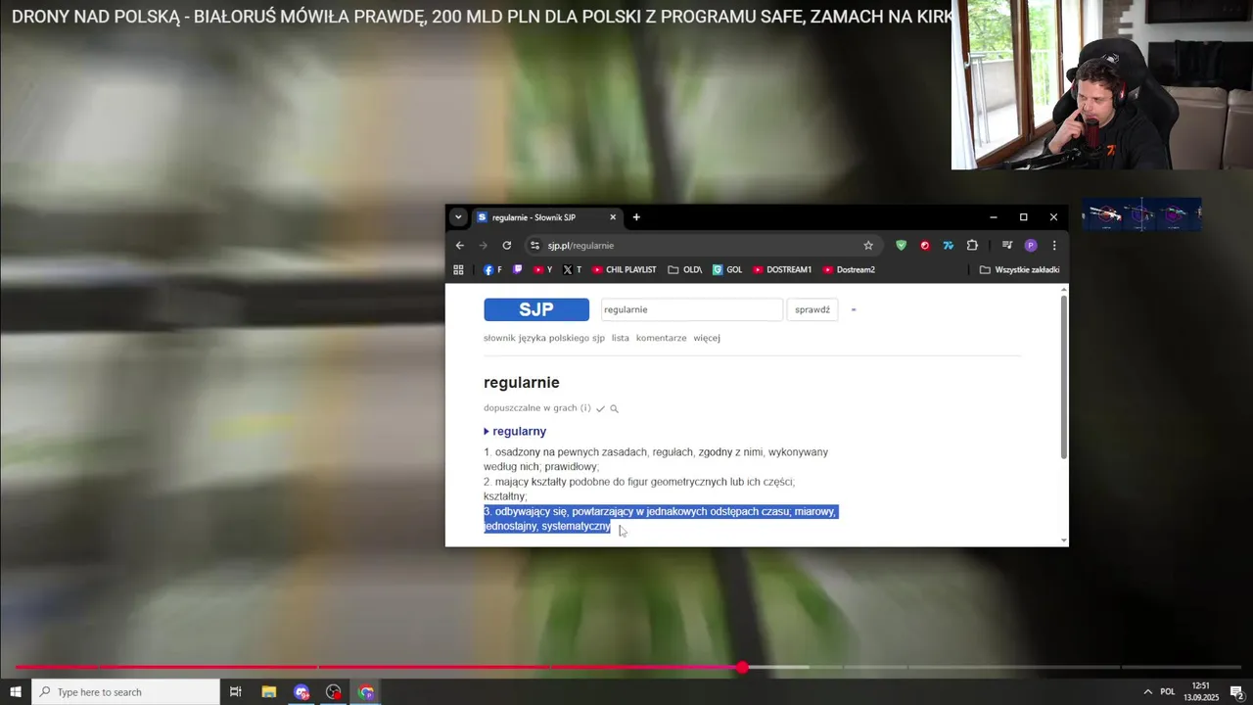1253x705 pixels.
Task: Click definition 2 starting with mający kształty
Action: click(639, 490)
